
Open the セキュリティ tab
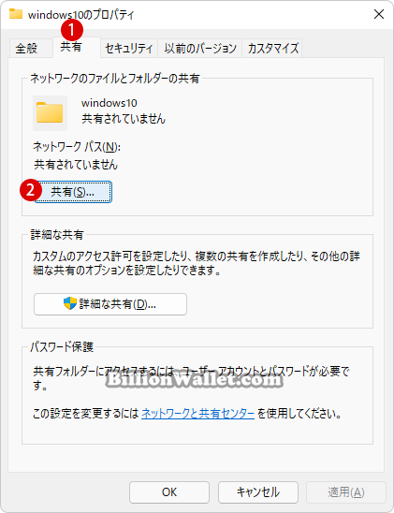coord(129,49)
